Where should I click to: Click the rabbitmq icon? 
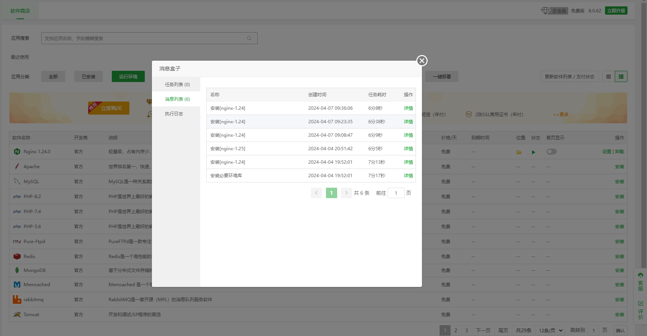click(17, 299)
